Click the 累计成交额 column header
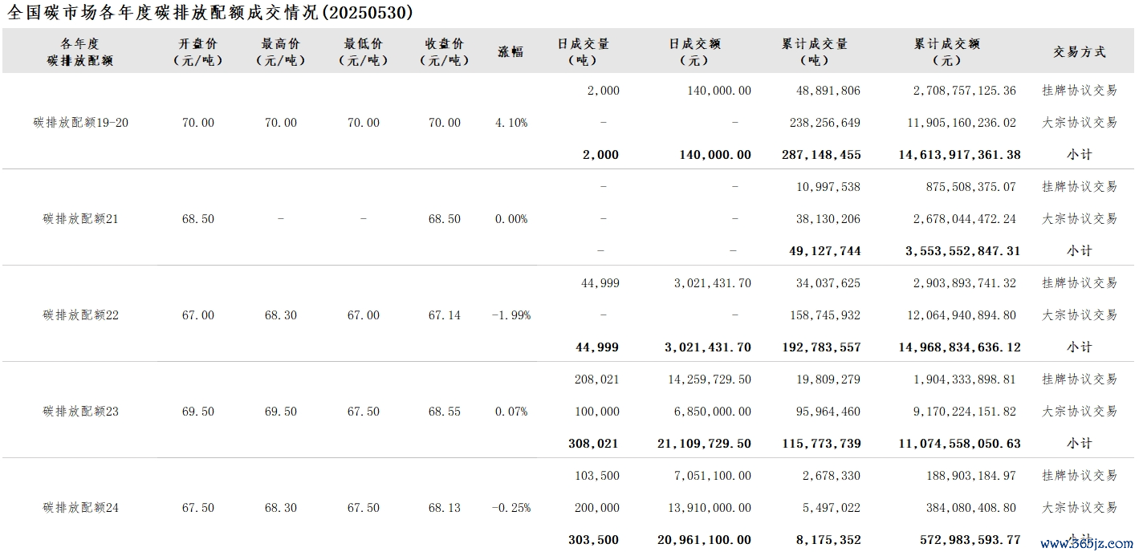 point(947,51)
